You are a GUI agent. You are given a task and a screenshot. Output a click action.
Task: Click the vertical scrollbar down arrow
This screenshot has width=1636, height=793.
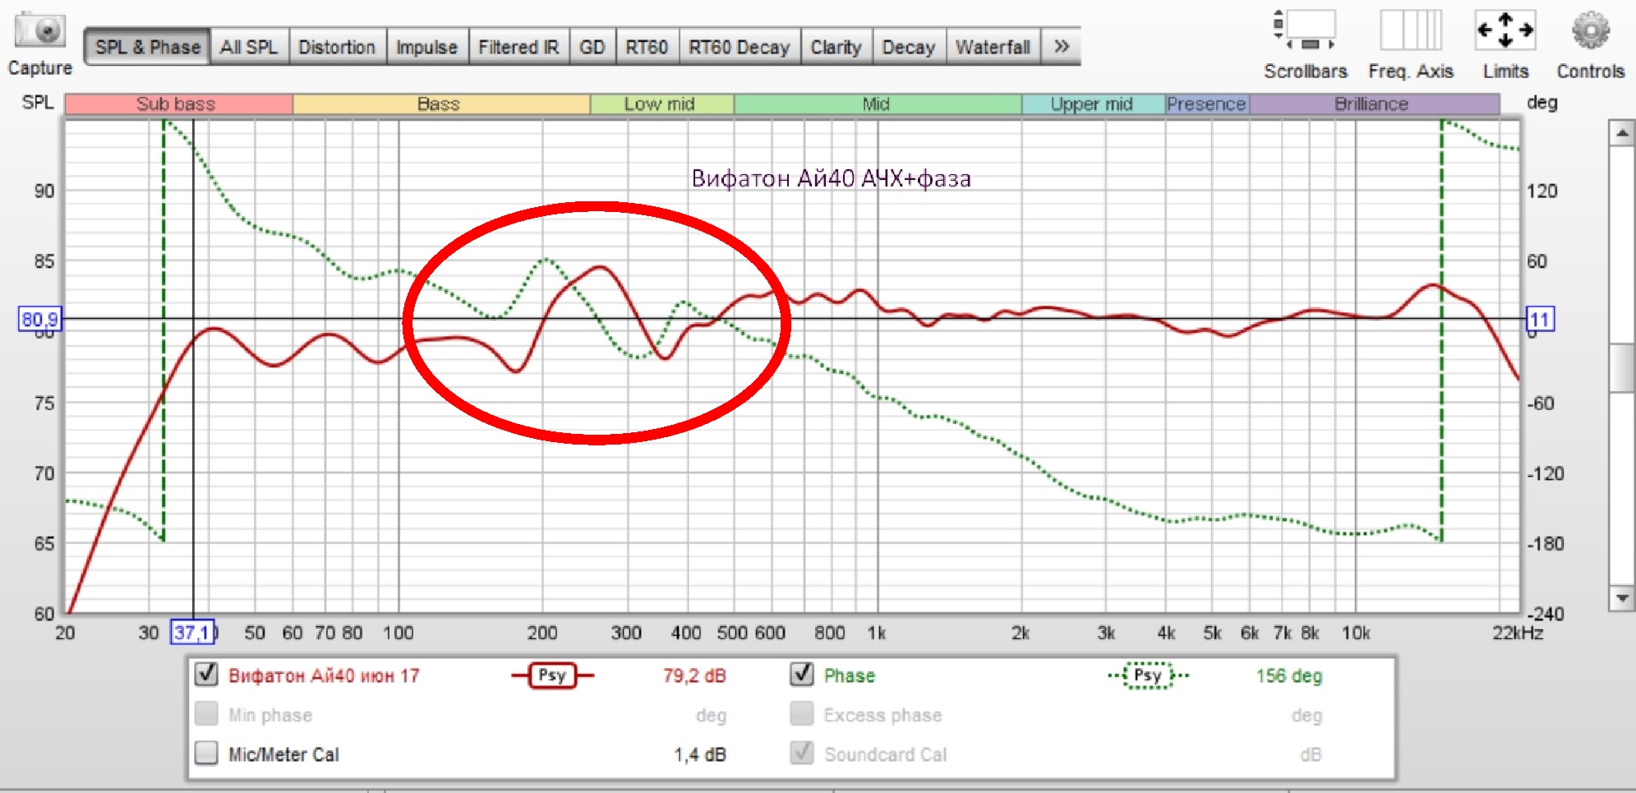1622,598
